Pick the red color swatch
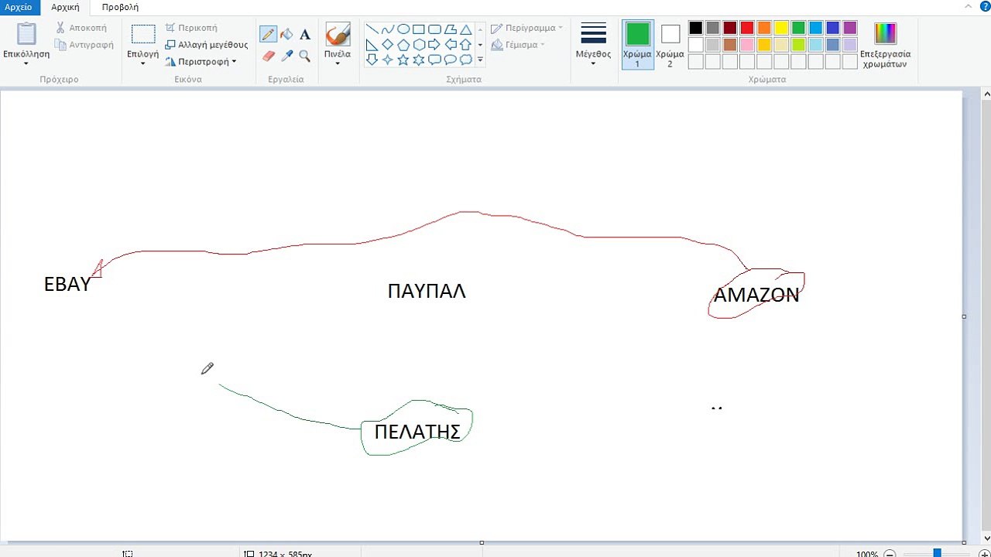Viewport: 991px width, 557px height. [747, 28]
